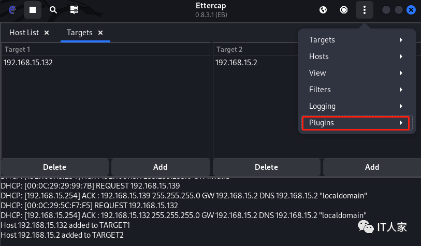Open the Filters menu entry
Viewport: 421px width, 246px height.
pos(356,90)
